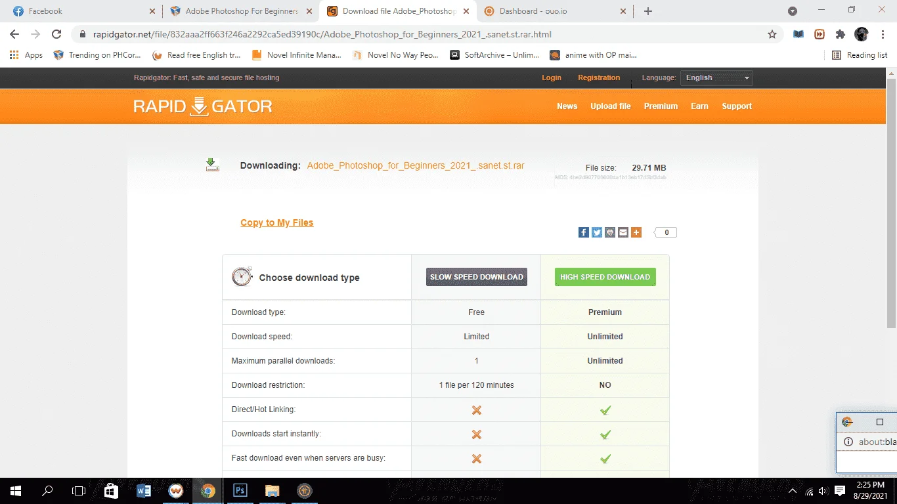Open Support in the site menu

click(737, 106)
